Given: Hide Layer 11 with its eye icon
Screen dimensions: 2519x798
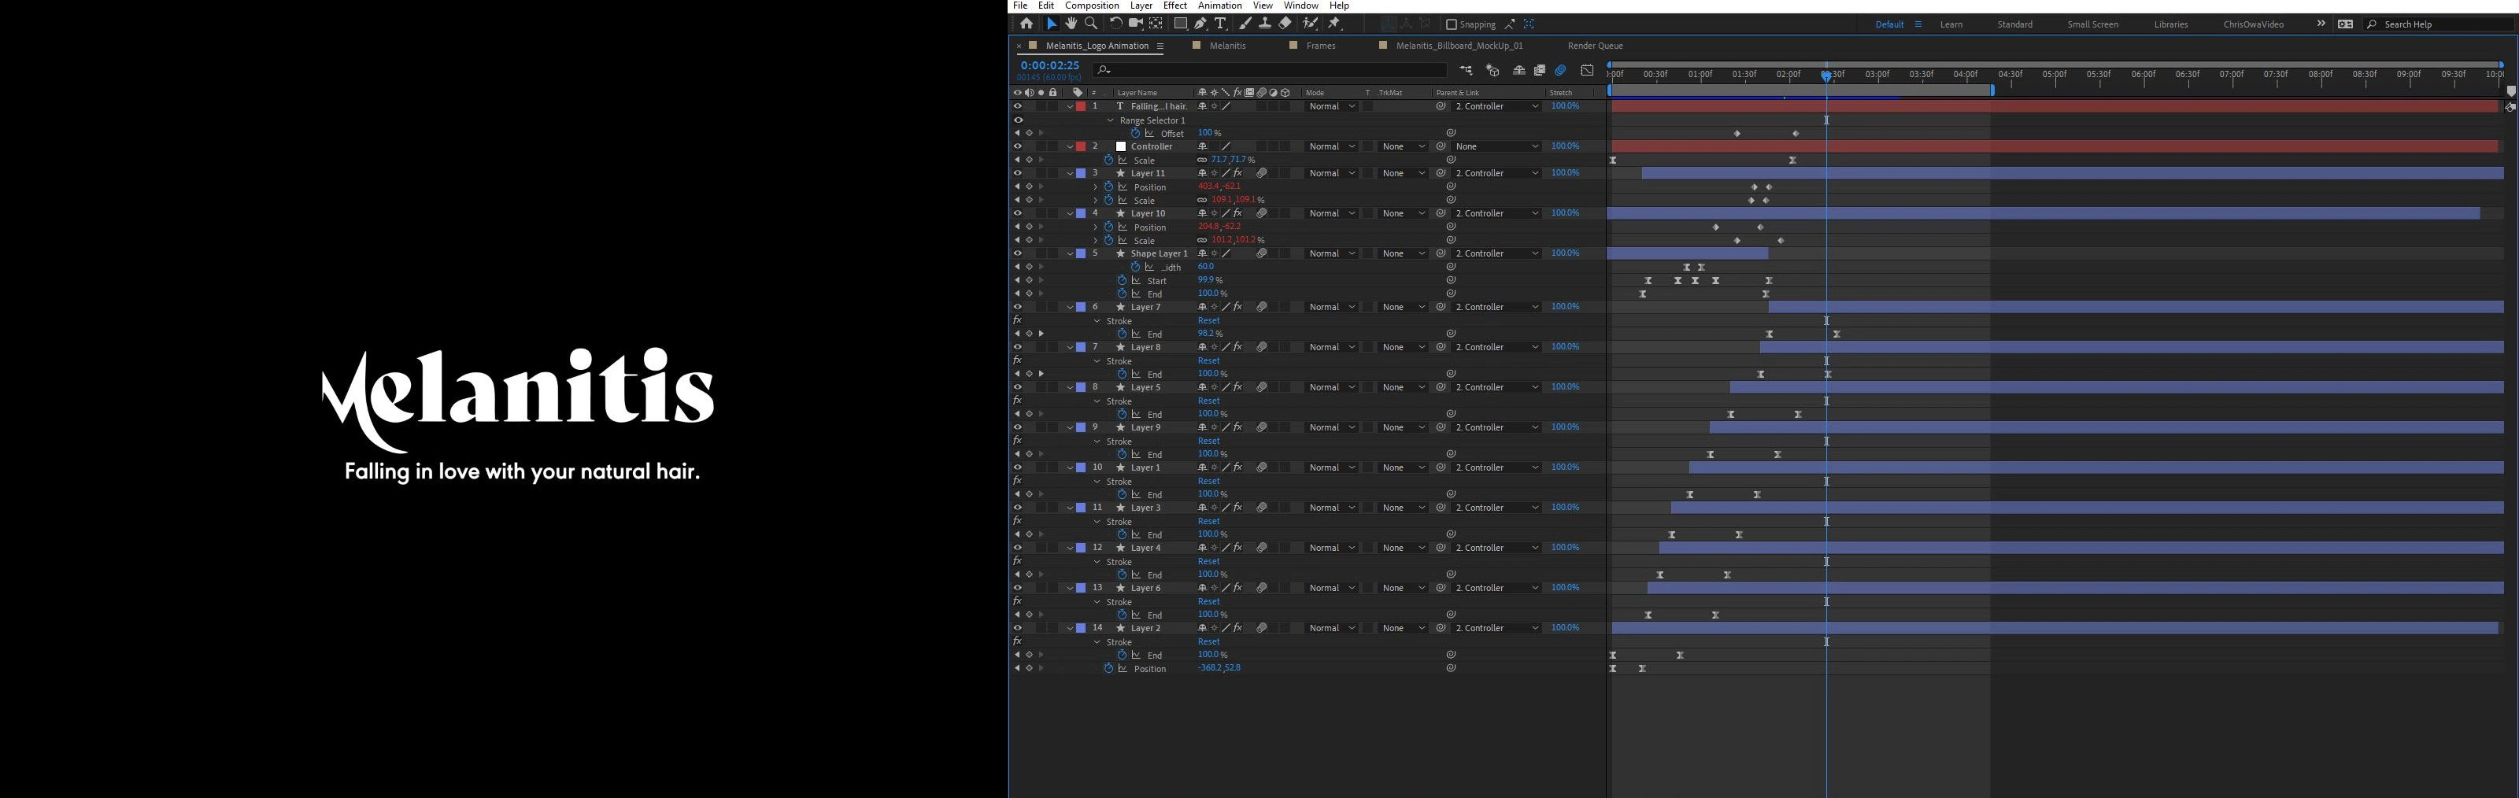Looking at the screenshot, I should pyautogui.click(x=1017, y=173).
